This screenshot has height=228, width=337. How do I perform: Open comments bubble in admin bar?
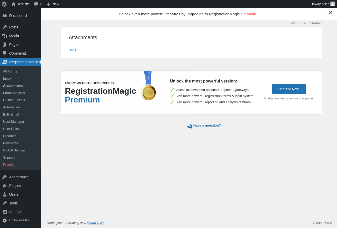click(36, 4)
